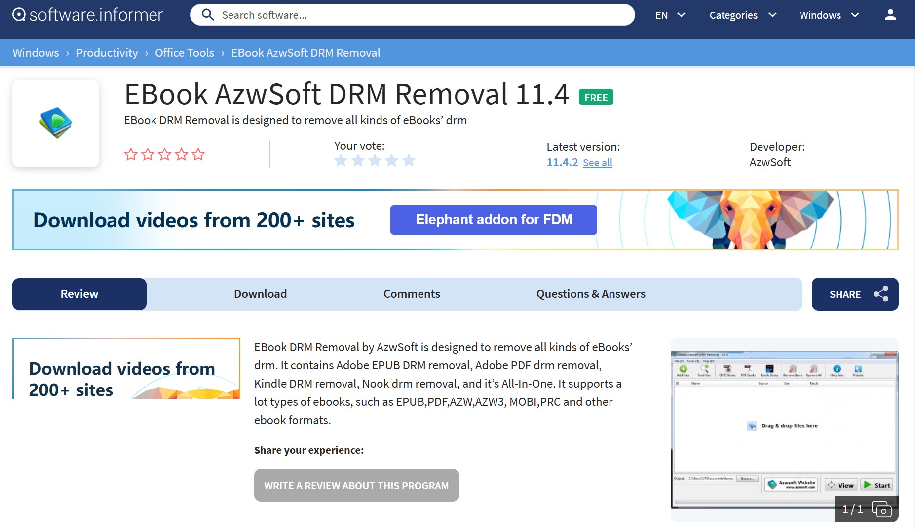Vote one star under Your vote
The image size is (915, 531).
point(341,160)
